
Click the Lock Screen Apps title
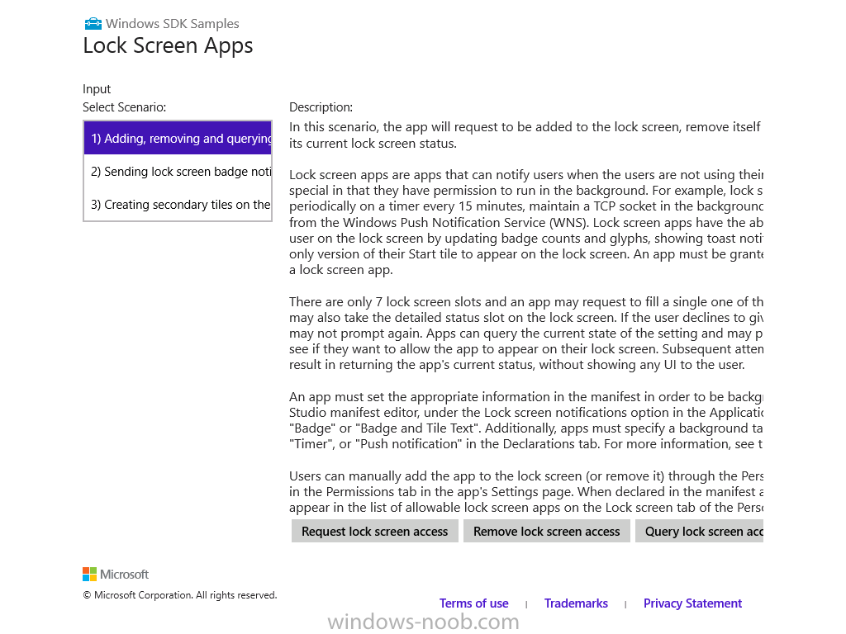(168, 46)
